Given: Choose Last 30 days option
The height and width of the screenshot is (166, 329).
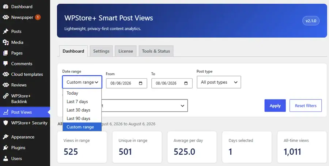Looking at the screenshot, I should 82,110.
